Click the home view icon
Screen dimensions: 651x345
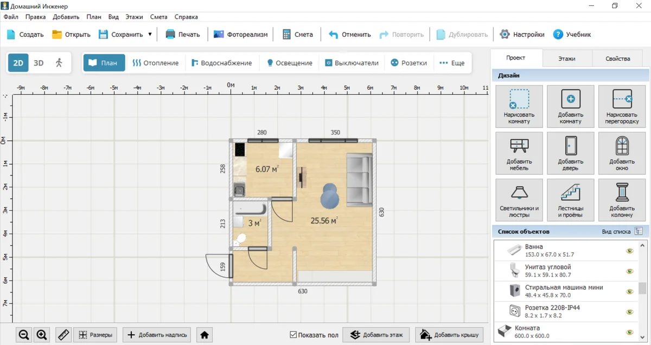(x=205, y=335)
